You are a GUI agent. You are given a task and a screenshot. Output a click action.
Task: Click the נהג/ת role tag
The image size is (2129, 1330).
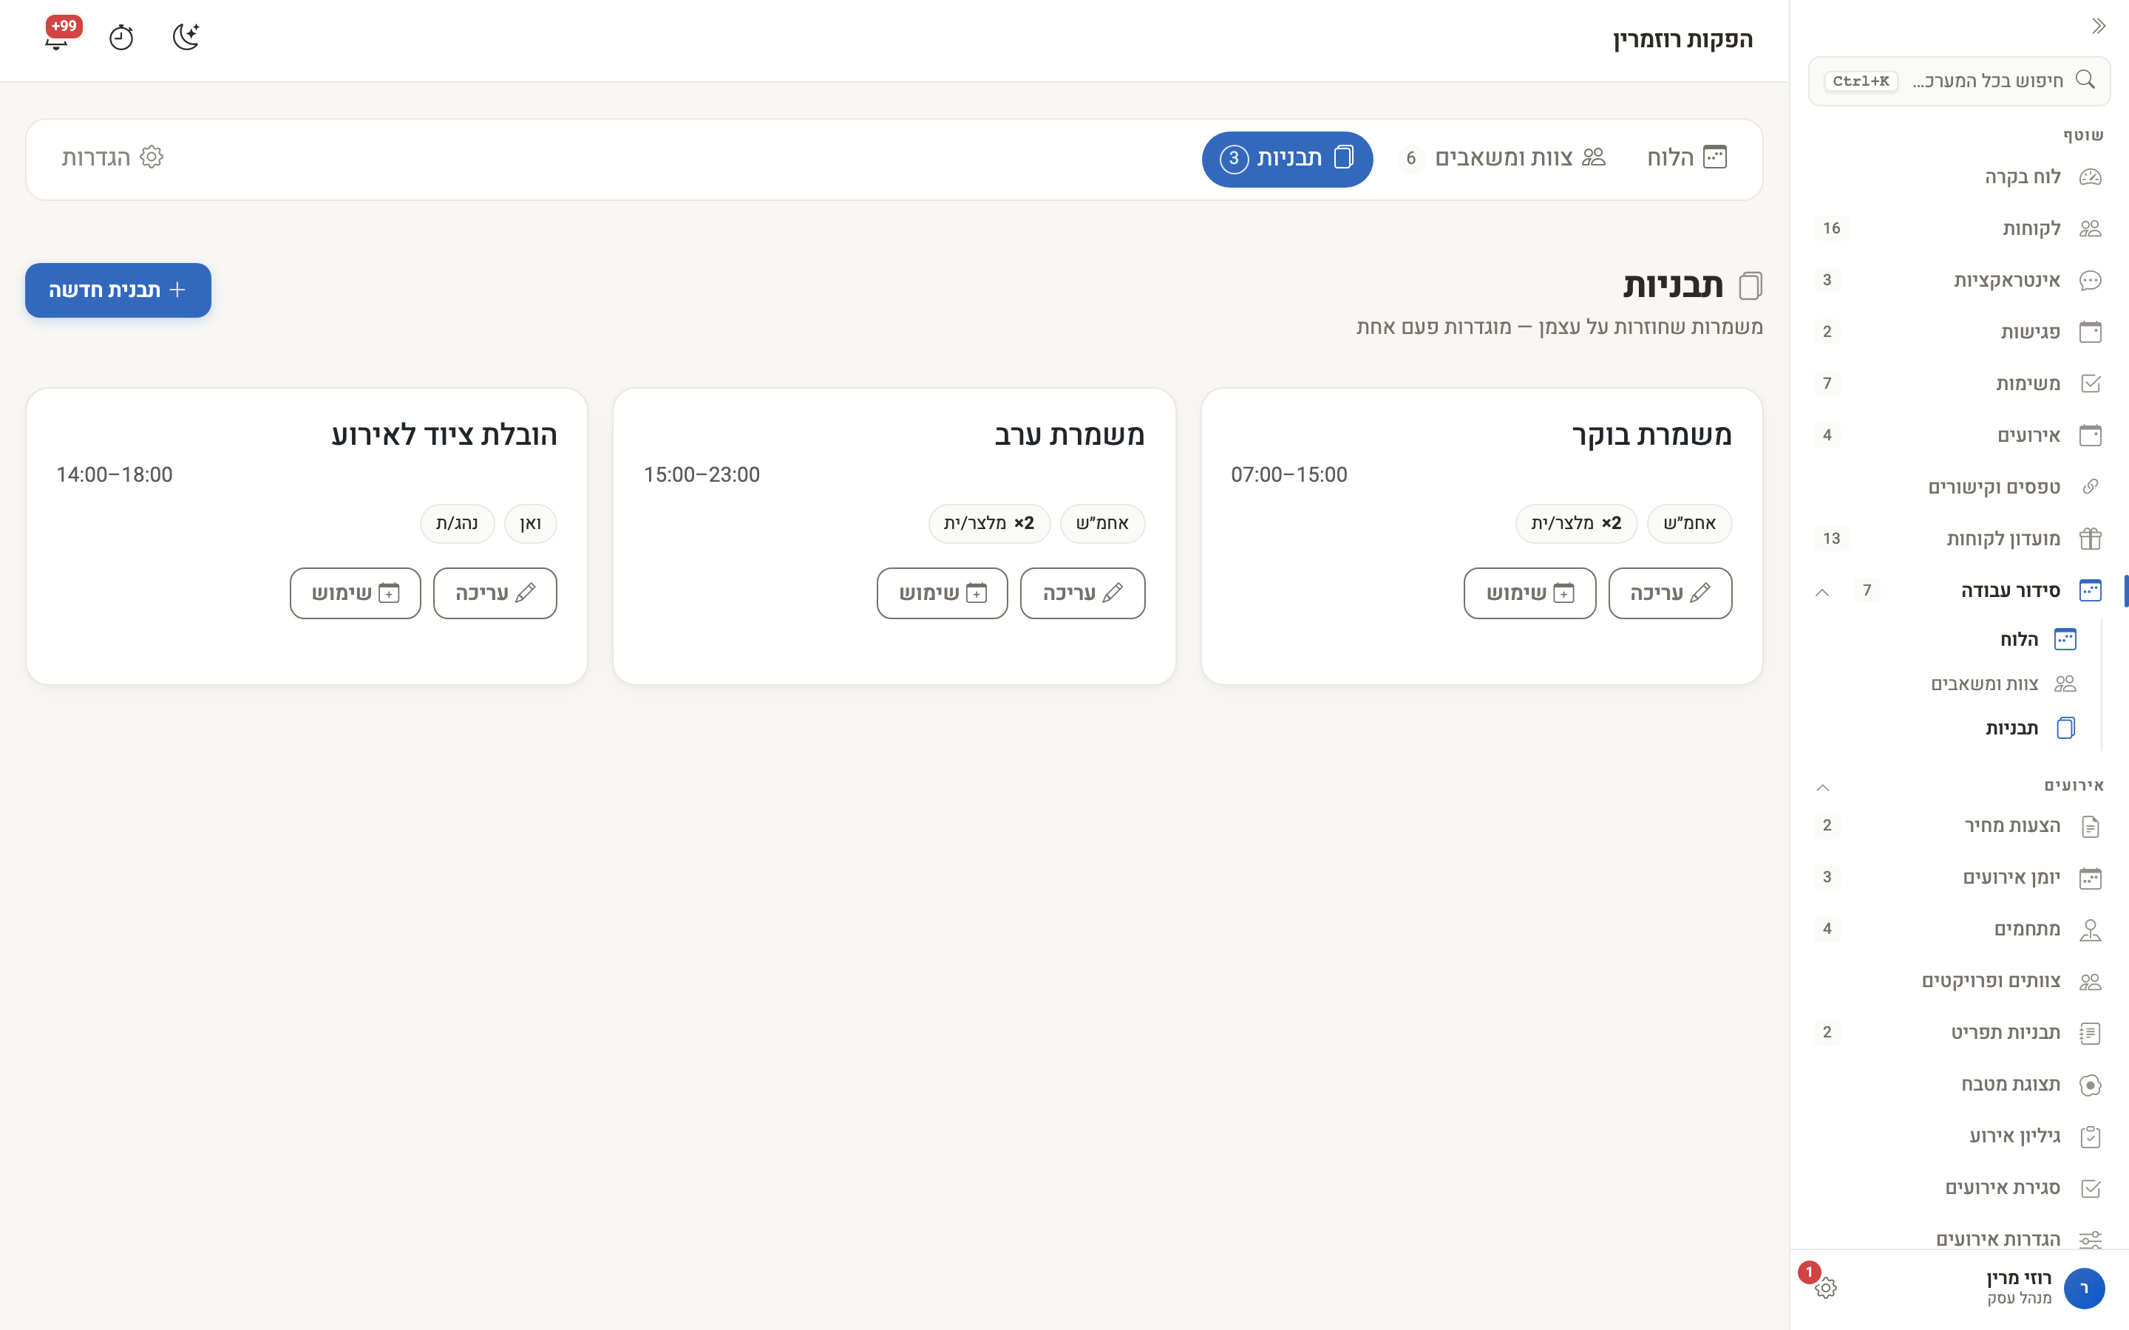[458, 525]
